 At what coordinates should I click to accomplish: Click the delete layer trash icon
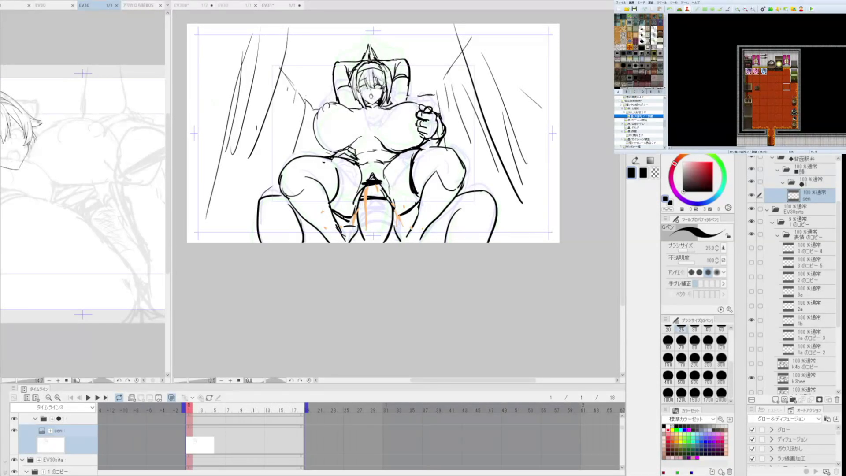[837, 400]
